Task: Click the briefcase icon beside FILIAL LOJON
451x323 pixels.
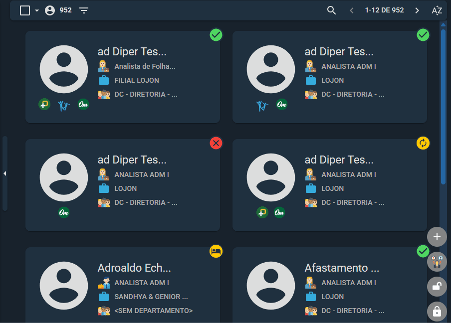Action: [x=104, y=80]
